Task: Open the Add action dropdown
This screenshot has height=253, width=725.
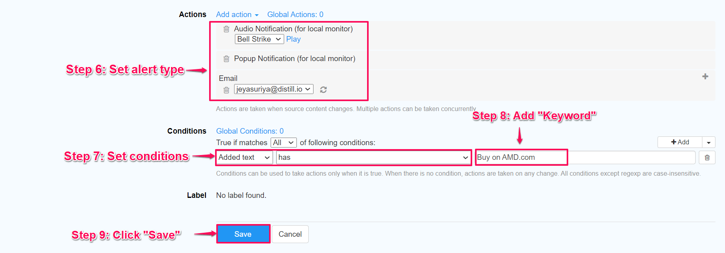Action: pos(237,14)
